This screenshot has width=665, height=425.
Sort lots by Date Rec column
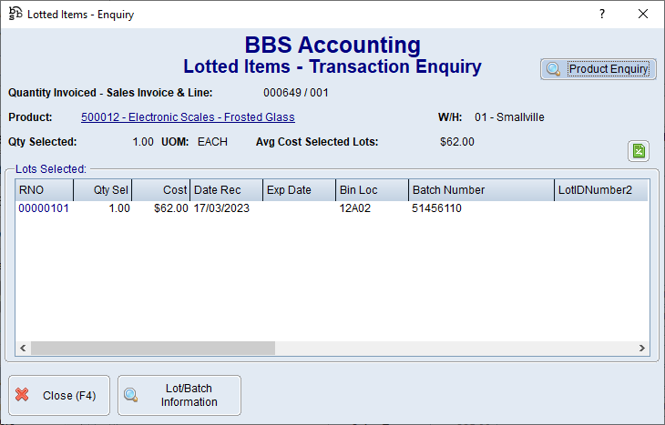click(226, 190)
